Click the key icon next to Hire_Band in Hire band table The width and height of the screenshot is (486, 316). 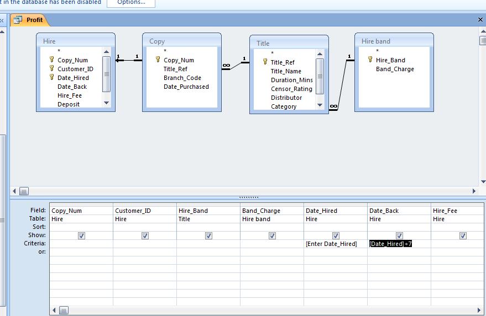pyautogui.click(x=370, y=60)
